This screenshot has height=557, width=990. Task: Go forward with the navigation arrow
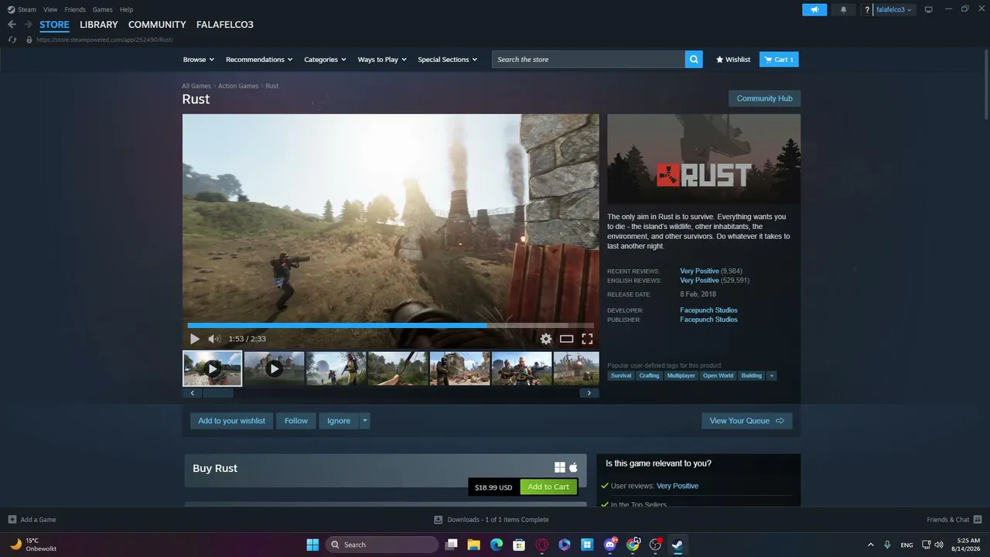[28, 25]
